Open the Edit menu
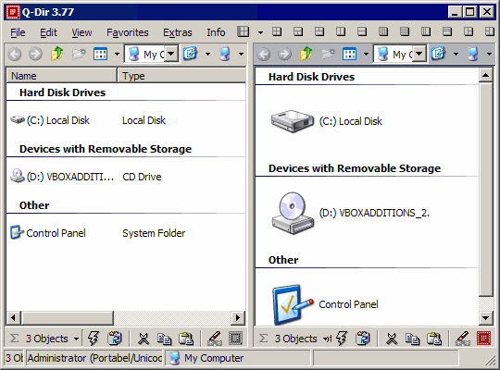Screen dimensions: 500x370 coord(48,32)
